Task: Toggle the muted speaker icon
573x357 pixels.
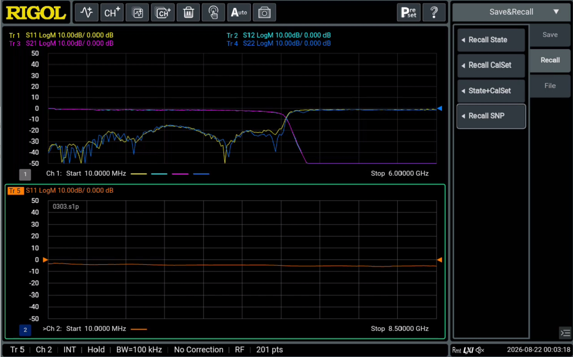Action: (480, 350)
